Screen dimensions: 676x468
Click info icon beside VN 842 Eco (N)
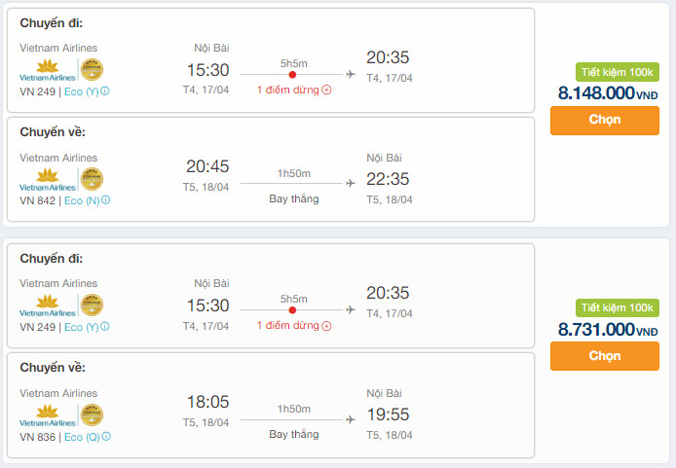(x=105, y=199)
